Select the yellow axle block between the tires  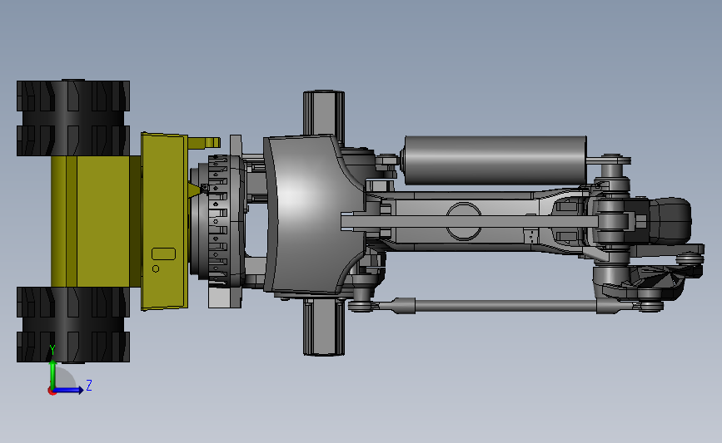(x=96, y=221)
